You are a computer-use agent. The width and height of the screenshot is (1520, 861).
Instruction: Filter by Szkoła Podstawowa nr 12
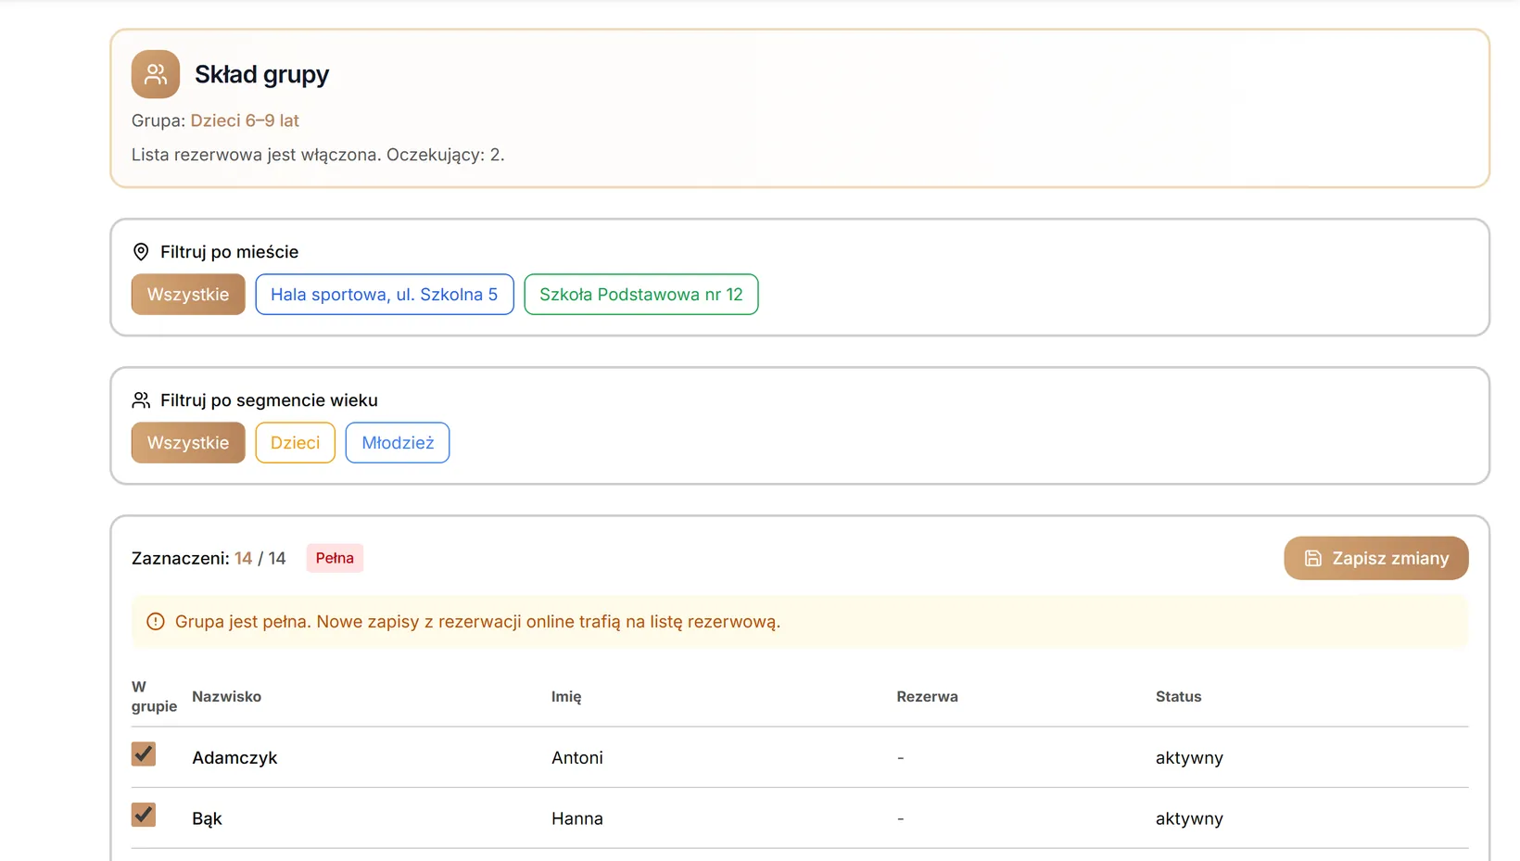click(x=641, y=295)
